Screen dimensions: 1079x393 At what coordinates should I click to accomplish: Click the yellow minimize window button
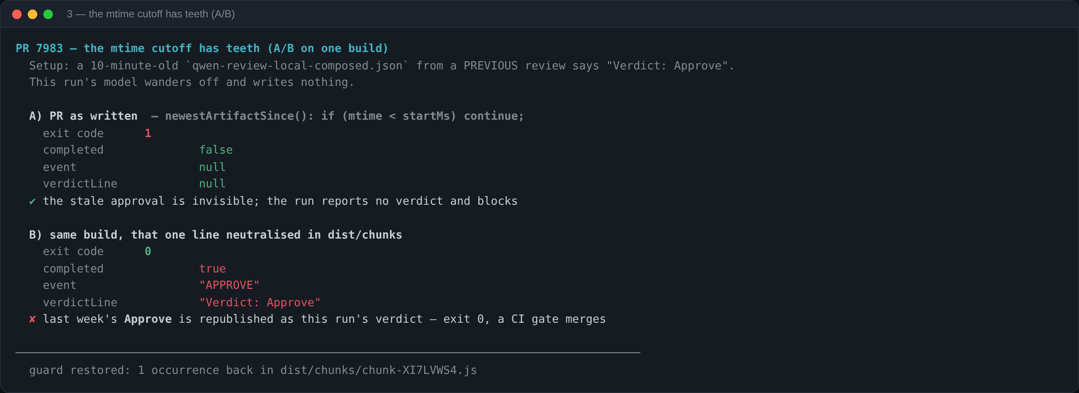coord(33,14)
